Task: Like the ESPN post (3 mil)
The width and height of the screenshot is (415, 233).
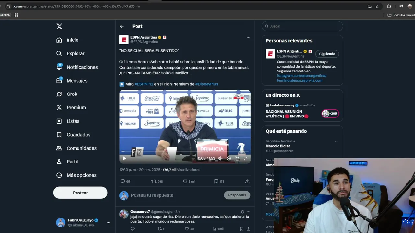Action: [x=189, y=181]
